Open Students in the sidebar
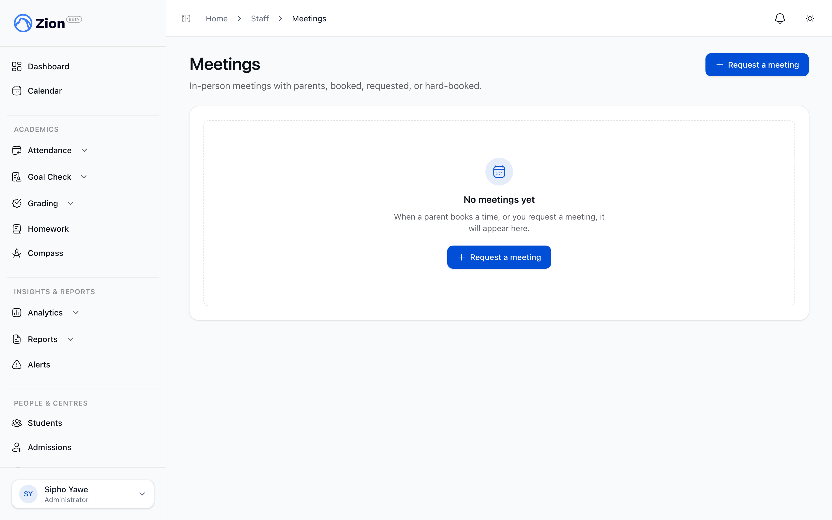 coord(45,423)
